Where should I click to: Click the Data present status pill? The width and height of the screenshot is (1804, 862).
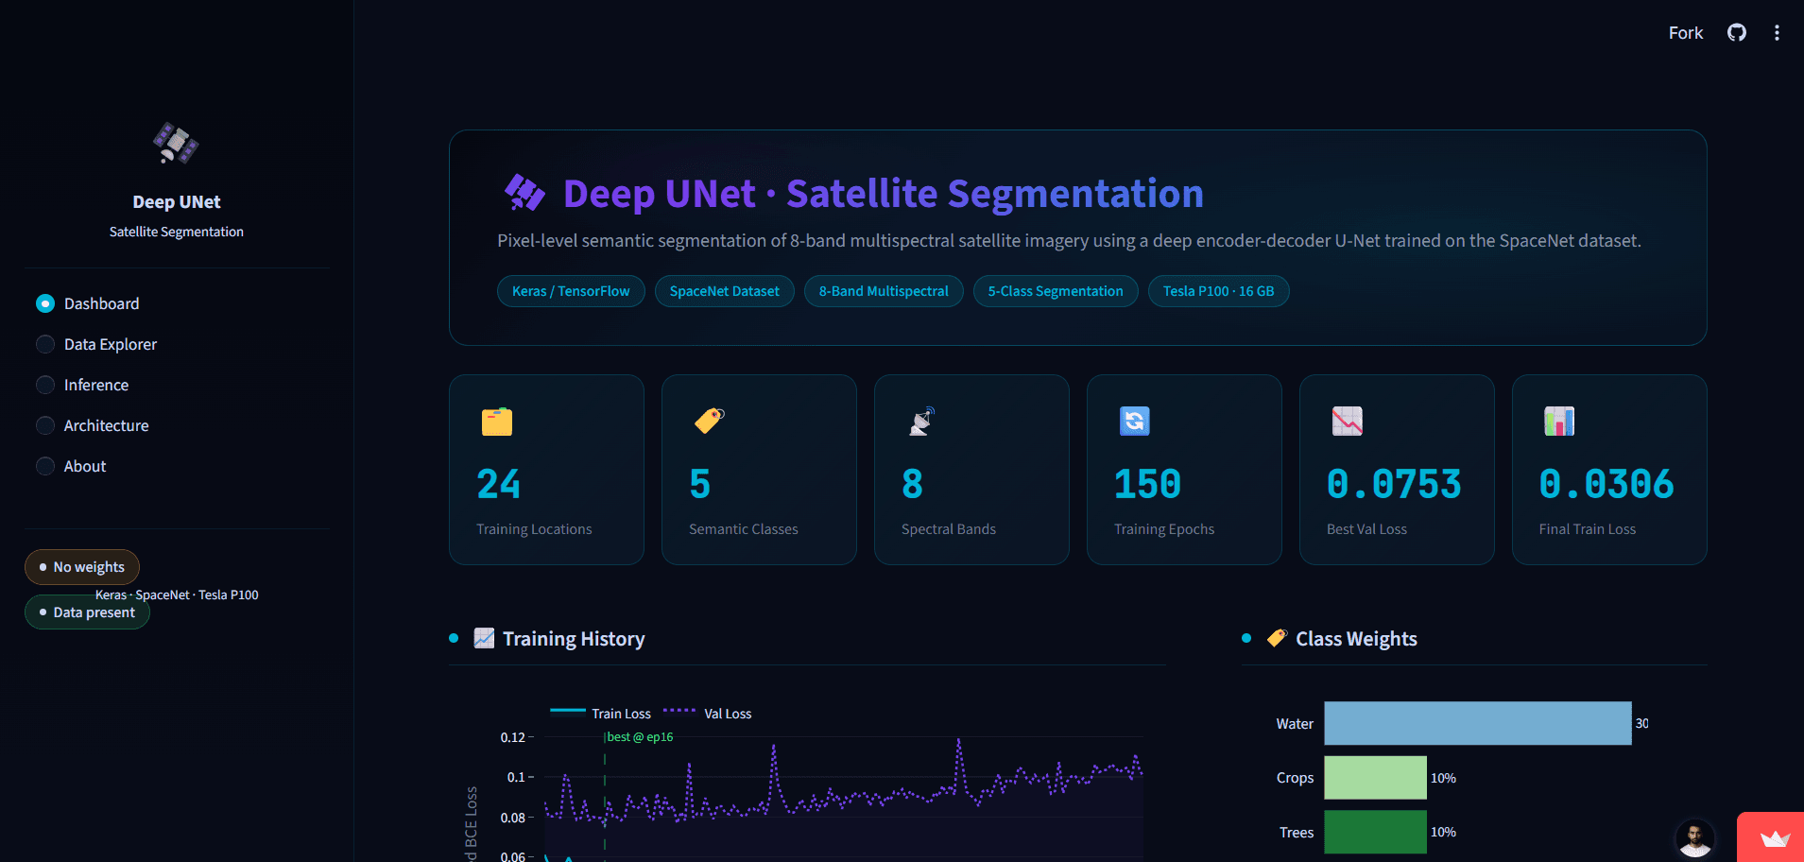(x=87, y=612)
